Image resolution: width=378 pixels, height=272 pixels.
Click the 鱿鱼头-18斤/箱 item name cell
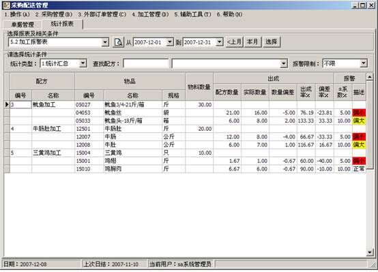[x=133, y=121]
